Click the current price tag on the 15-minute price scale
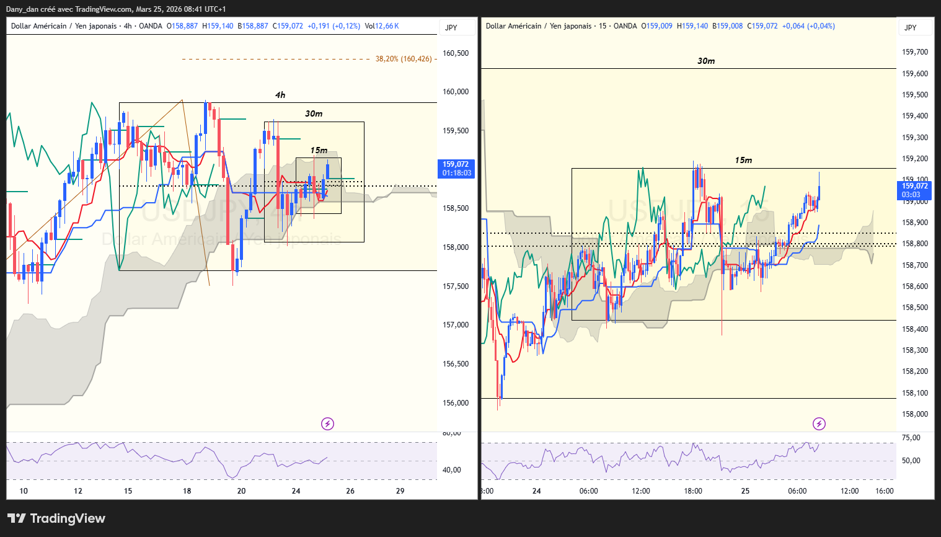 pos(914,190)
